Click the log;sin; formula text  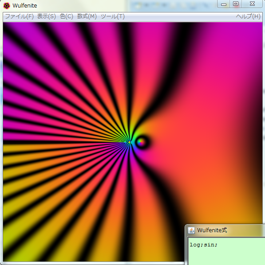204,245
